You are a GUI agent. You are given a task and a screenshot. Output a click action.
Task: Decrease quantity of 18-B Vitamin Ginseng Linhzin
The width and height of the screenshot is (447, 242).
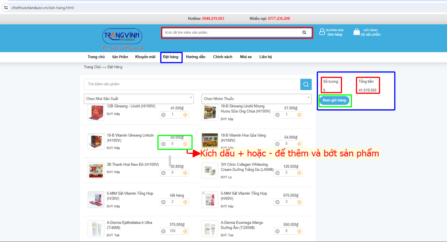[x=163, y=144]
